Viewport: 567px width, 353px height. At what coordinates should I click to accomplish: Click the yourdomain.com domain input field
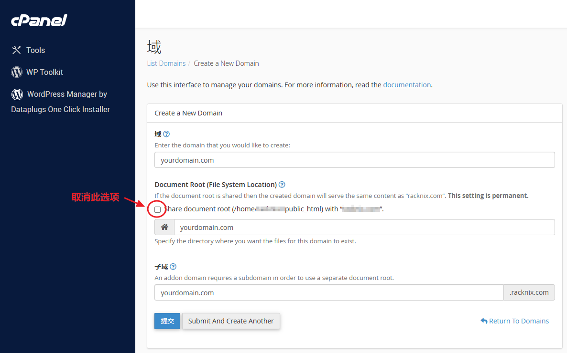click(x=354, y=160)
